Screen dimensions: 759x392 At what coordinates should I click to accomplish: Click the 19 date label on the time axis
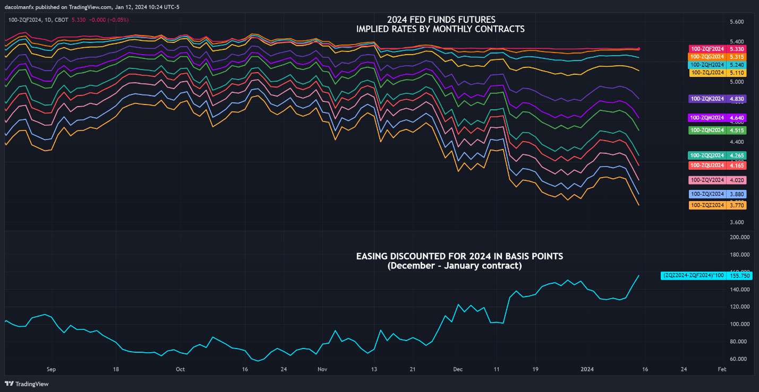pyautogui.click(x=536, y=369)
